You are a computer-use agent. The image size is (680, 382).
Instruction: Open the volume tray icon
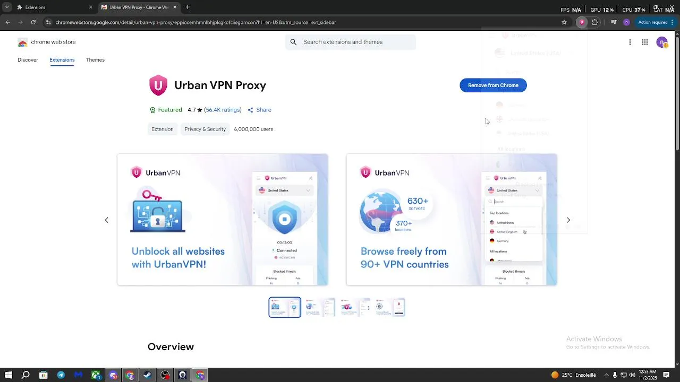pyautogui.click(x=633, y=375)
